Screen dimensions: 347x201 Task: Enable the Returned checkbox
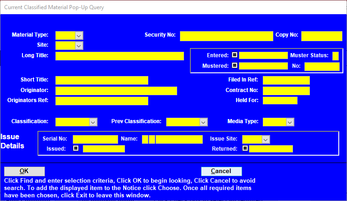click(245, 148)
